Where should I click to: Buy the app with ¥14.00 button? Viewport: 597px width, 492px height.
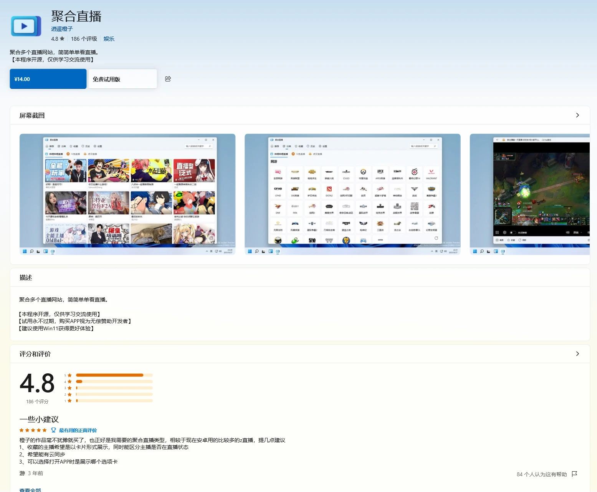tap(48, 79)
